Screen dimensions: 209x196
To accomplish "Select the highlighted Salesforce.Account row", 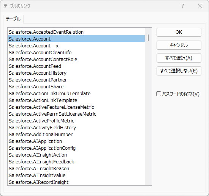I will pyautogui.click(x=76, y=39).
